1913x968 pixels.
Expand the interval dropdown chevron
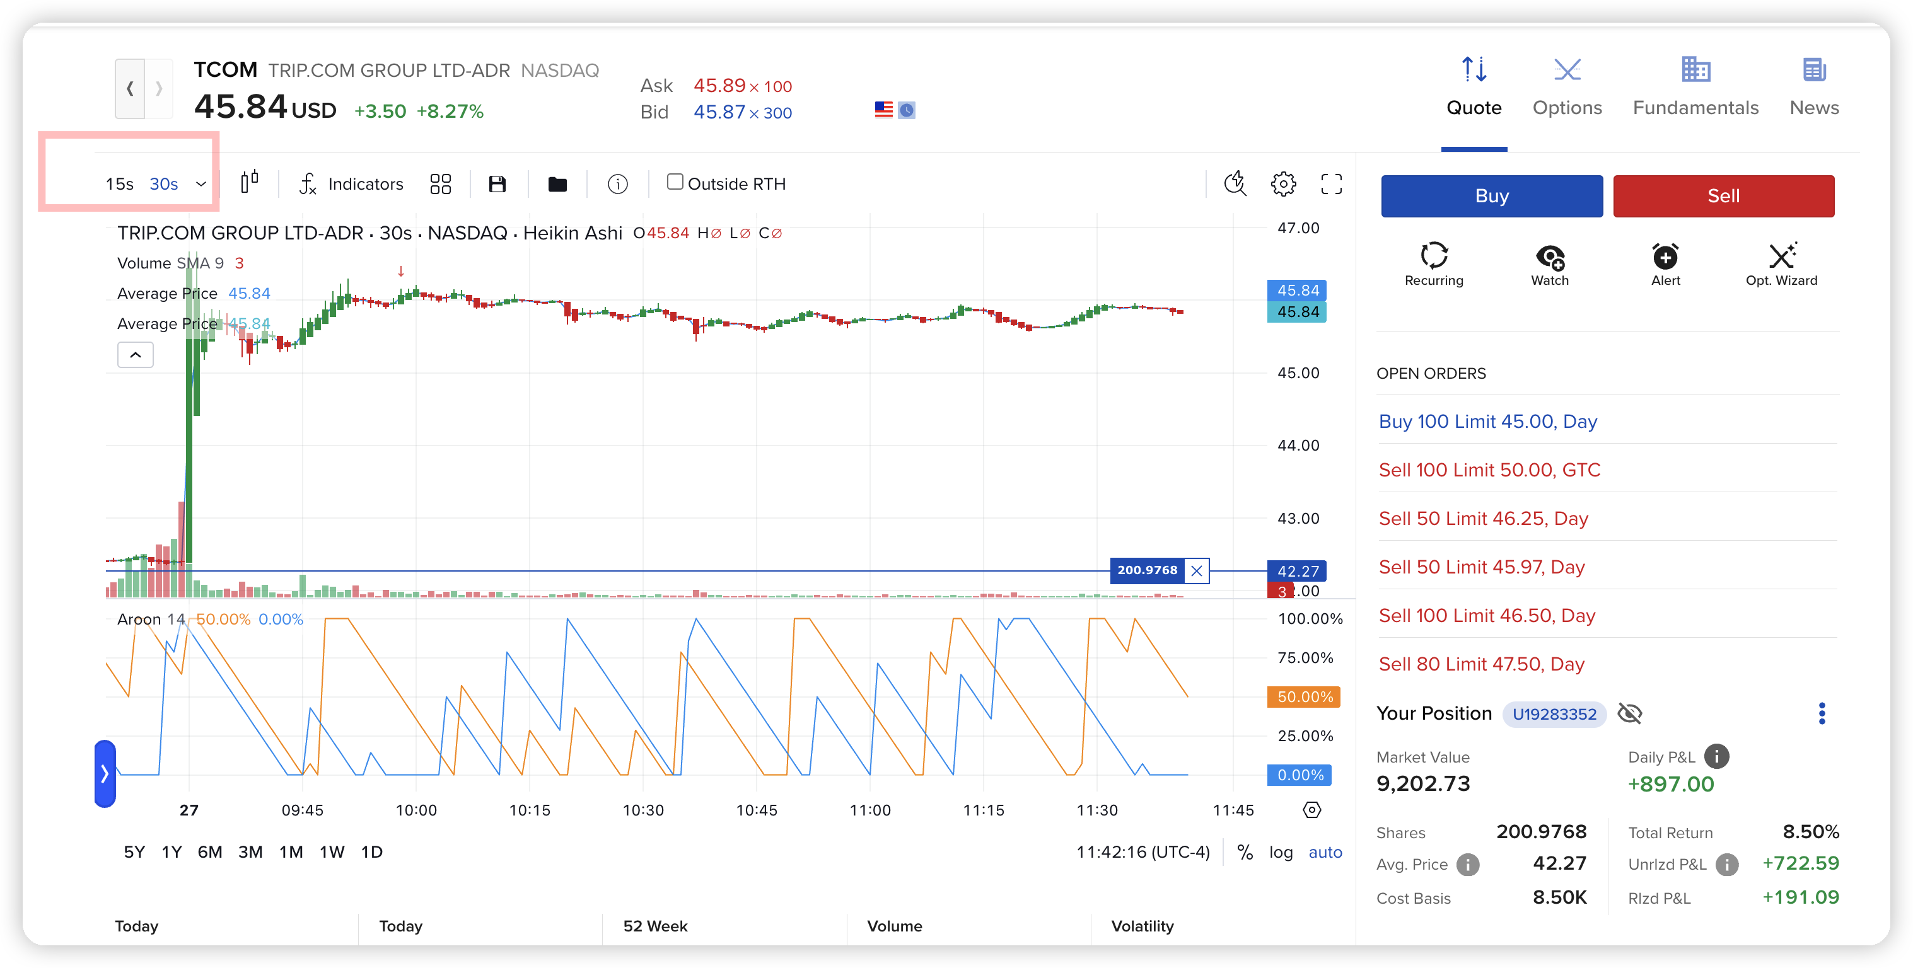[201, 184]
